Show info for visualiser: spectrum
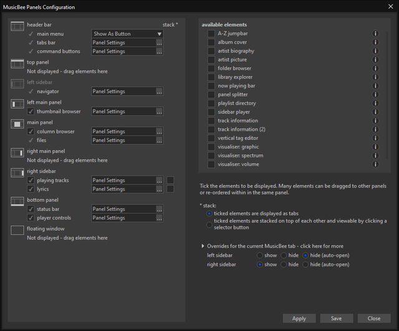 pos(375,156)
